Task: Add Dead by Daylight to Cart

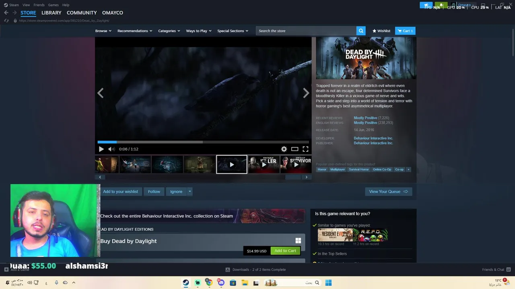Action: [x=285, y=251]
